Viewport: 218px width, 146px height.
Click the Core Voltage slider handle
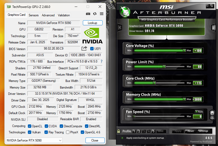[184, 50]
